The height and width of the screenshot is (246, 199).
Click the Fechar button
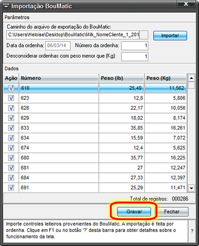point(172,212)
